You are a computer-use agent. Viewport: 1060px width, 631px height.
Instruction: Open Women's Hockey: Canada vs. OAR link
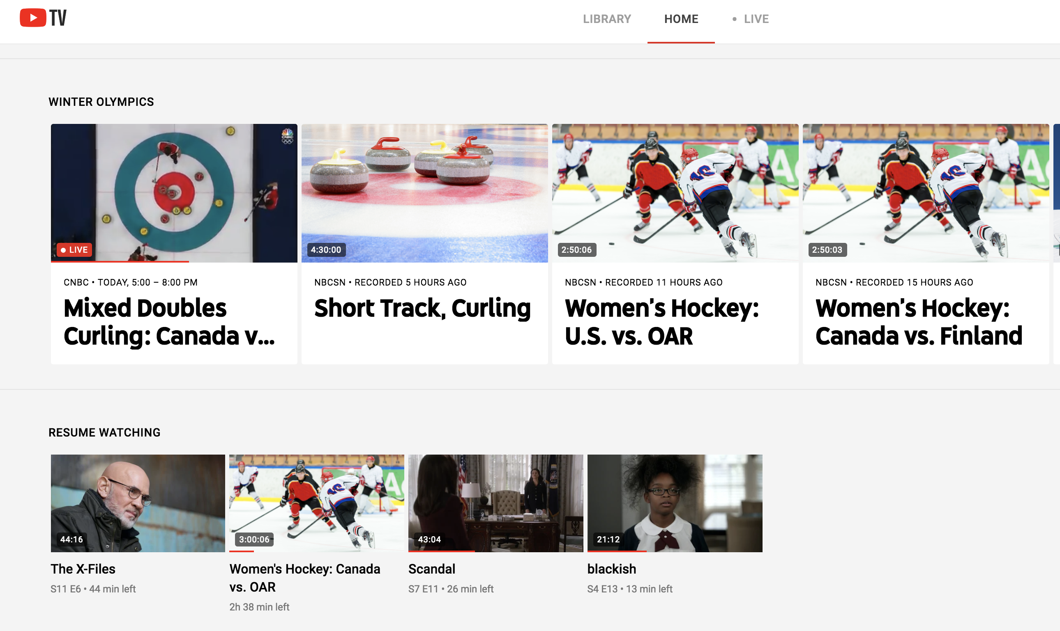tap(305, 578)
